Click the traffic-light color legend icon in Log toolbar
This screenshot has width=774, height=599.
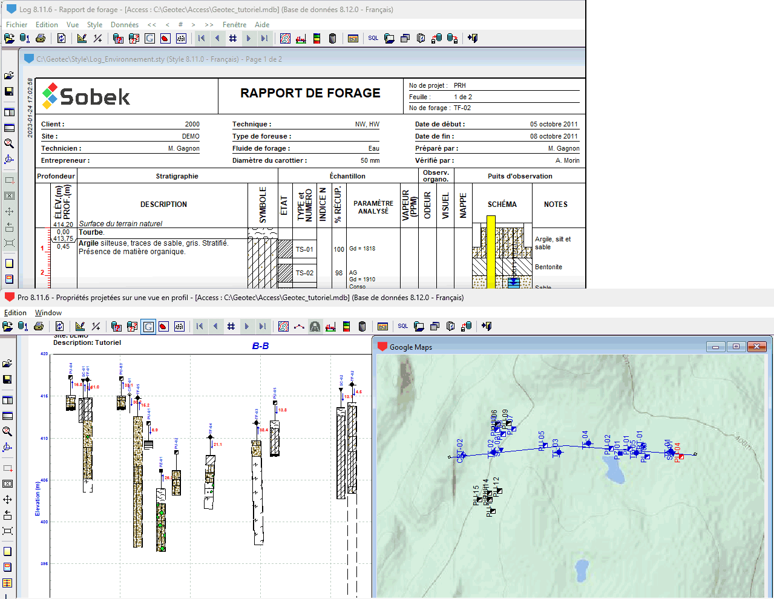point(316,38)
